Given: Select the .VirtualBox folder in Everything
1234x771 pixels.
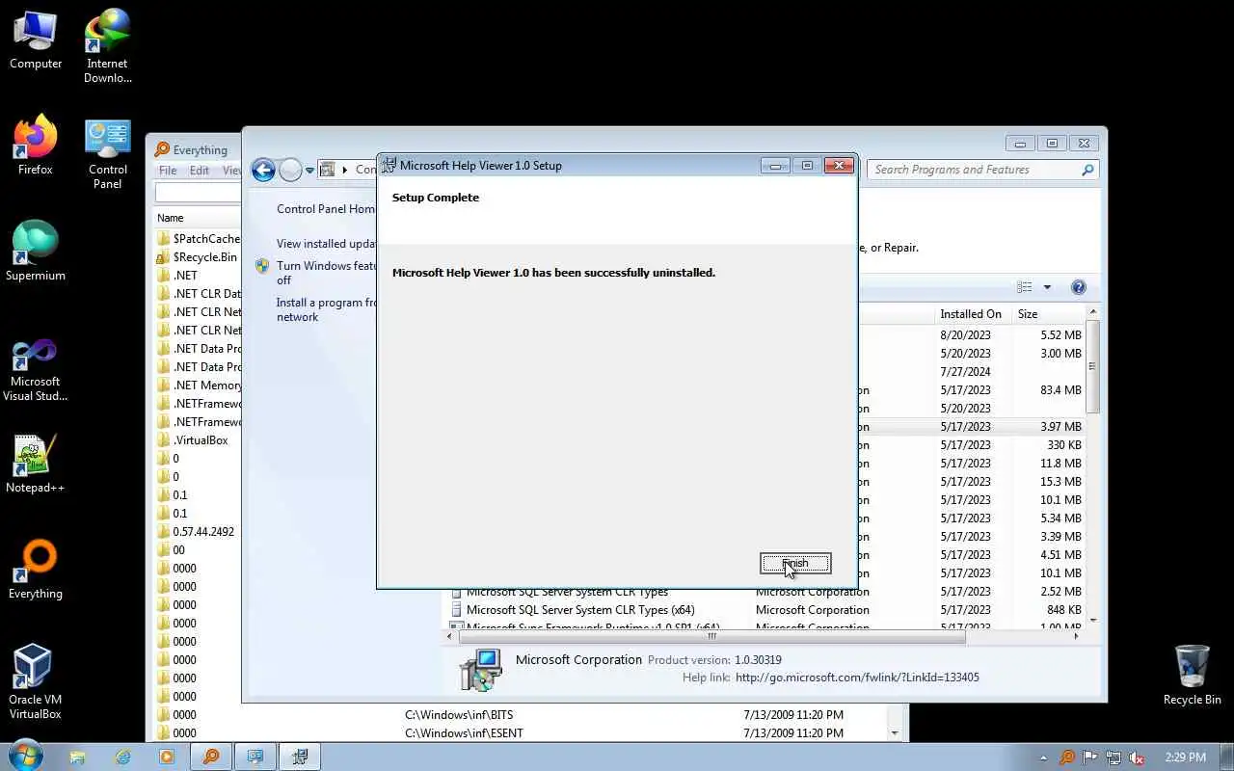Looking at the screenshot, I should (x=198, y=440).
